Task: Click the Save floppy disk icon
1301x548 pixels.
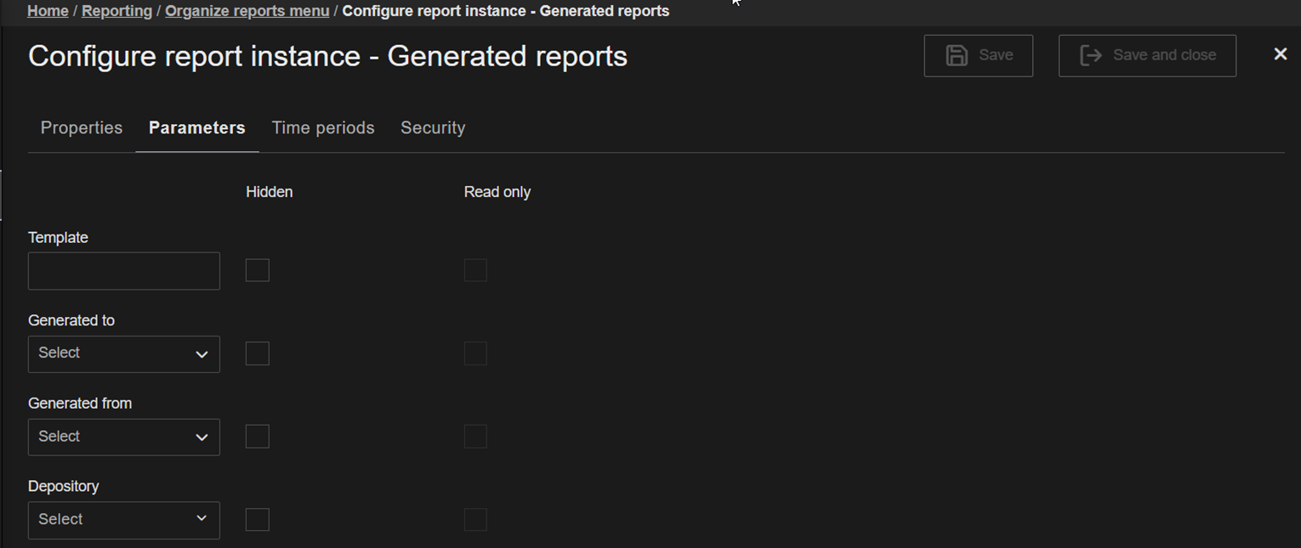Action: click(x=957, y=55)
